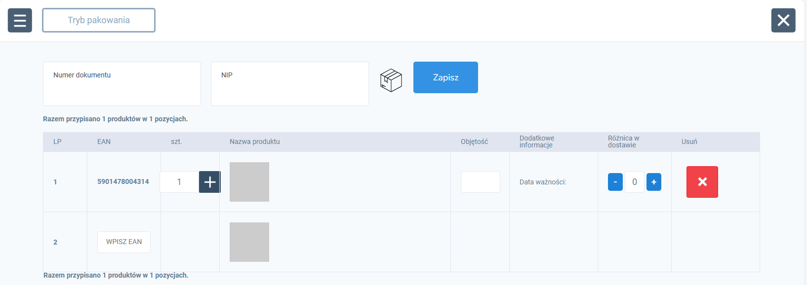Delete row 1 with red X
This screenshot has height=285, width=807.
click(702, 182)
